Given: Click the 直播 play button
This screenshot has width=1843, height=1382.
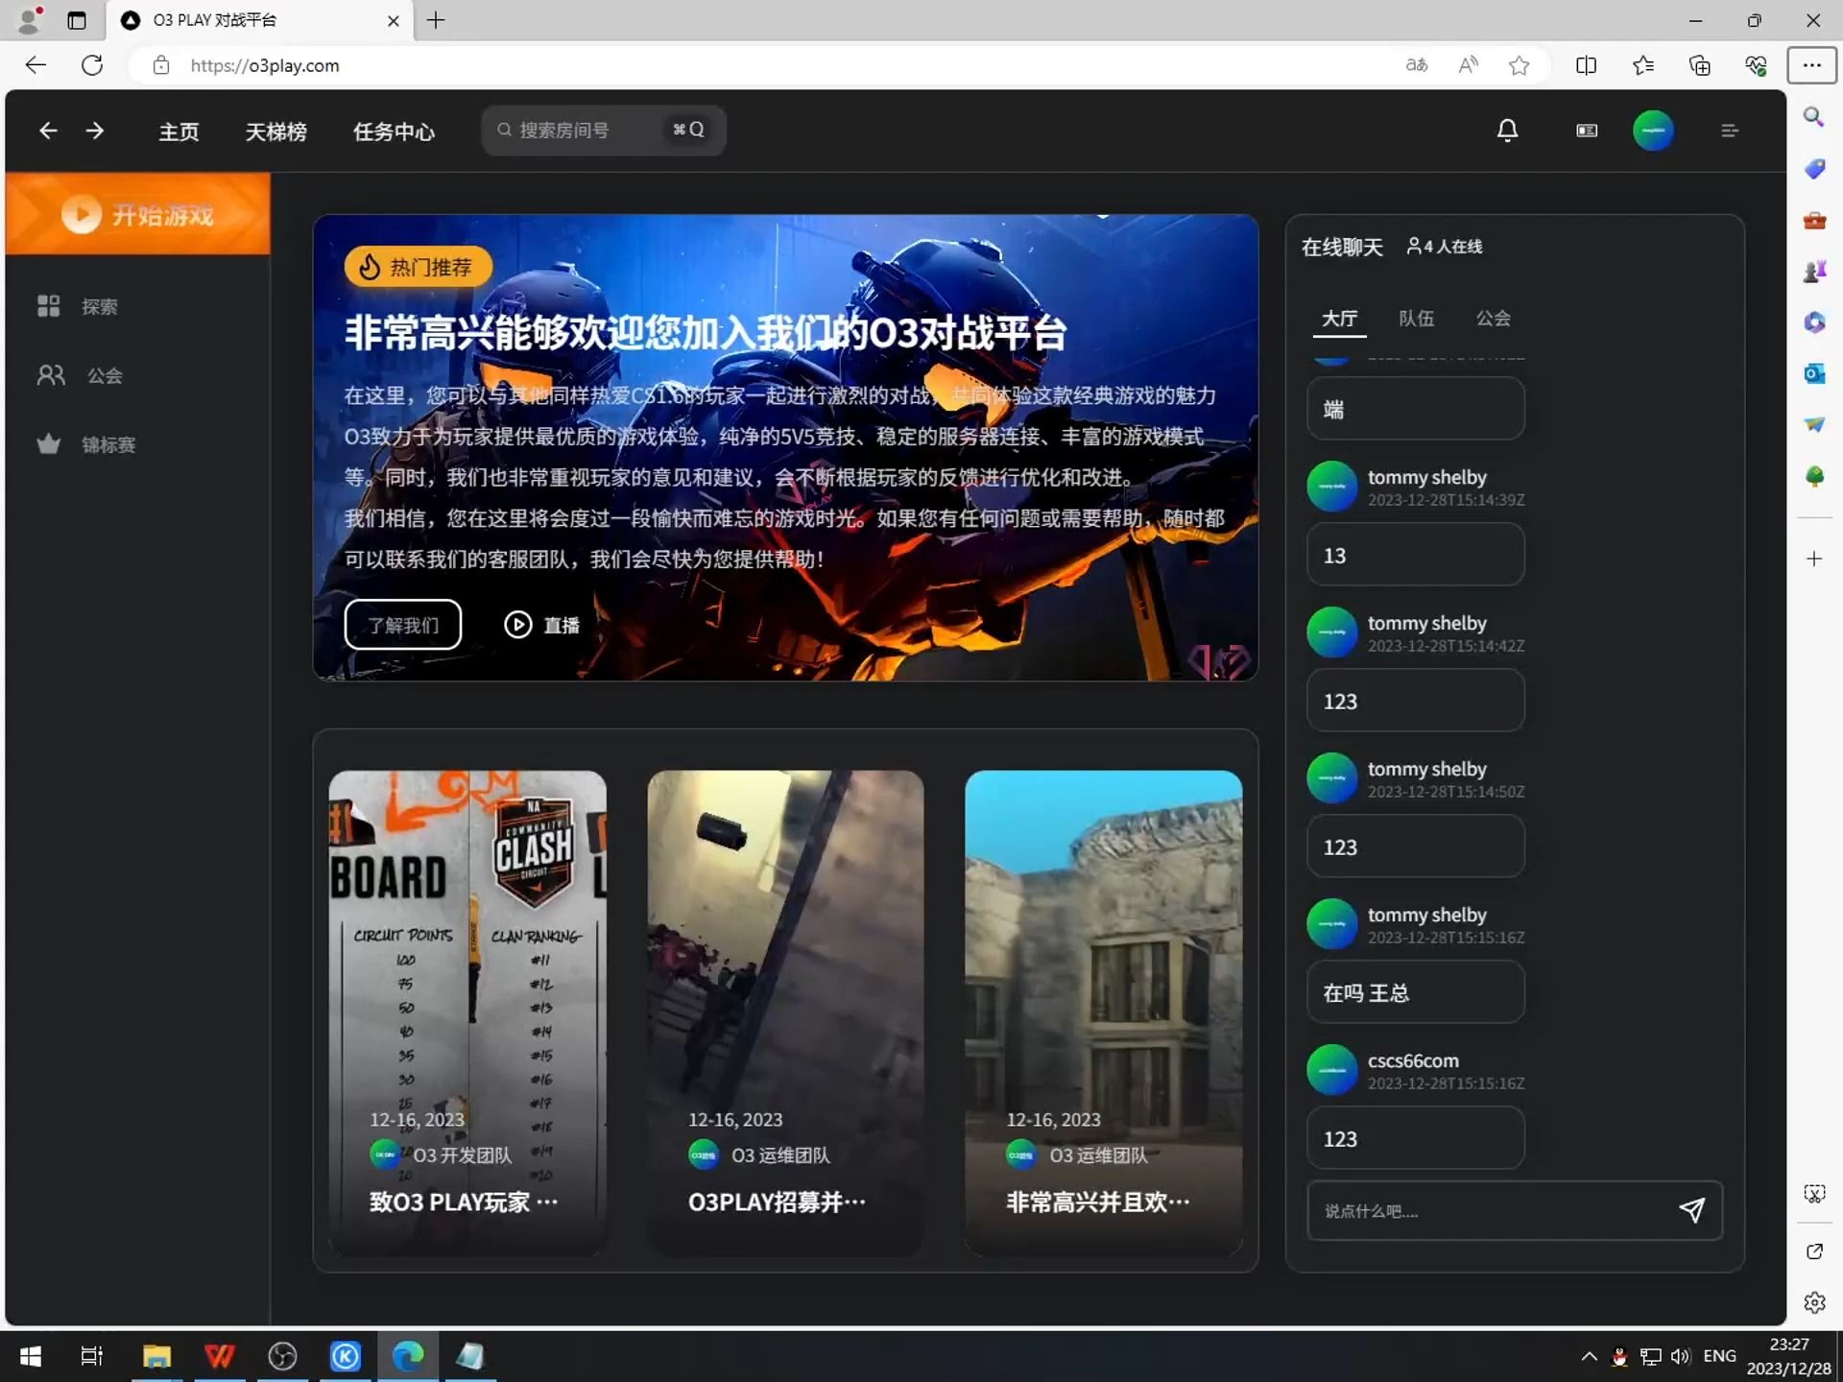Looking at the screenshot, I should click(541, 625).
